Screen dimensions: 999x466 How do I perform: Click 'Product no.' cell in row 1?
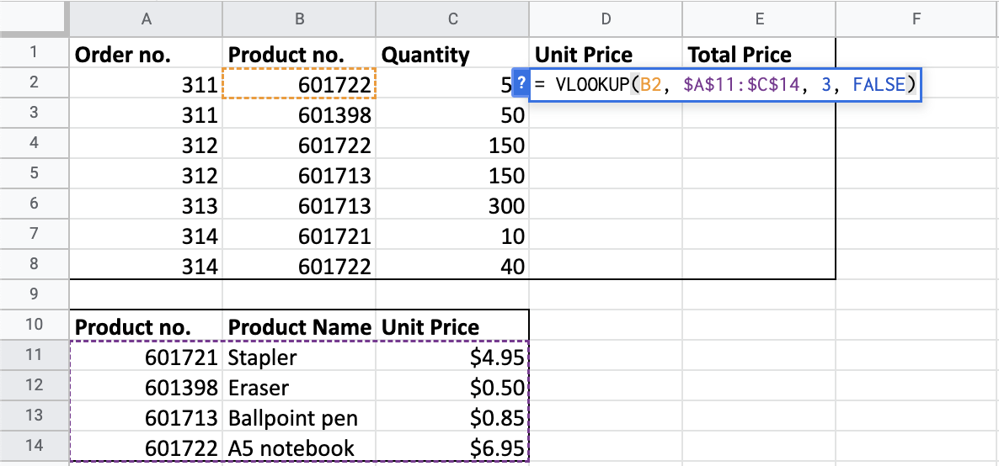299,53
